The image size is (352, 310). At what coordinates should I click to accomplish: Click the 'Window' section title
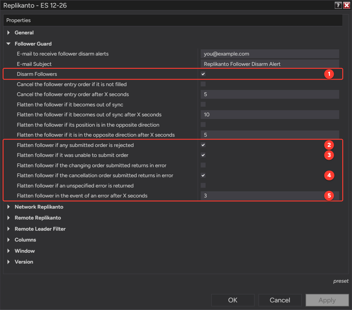click(x=25, y=251)
